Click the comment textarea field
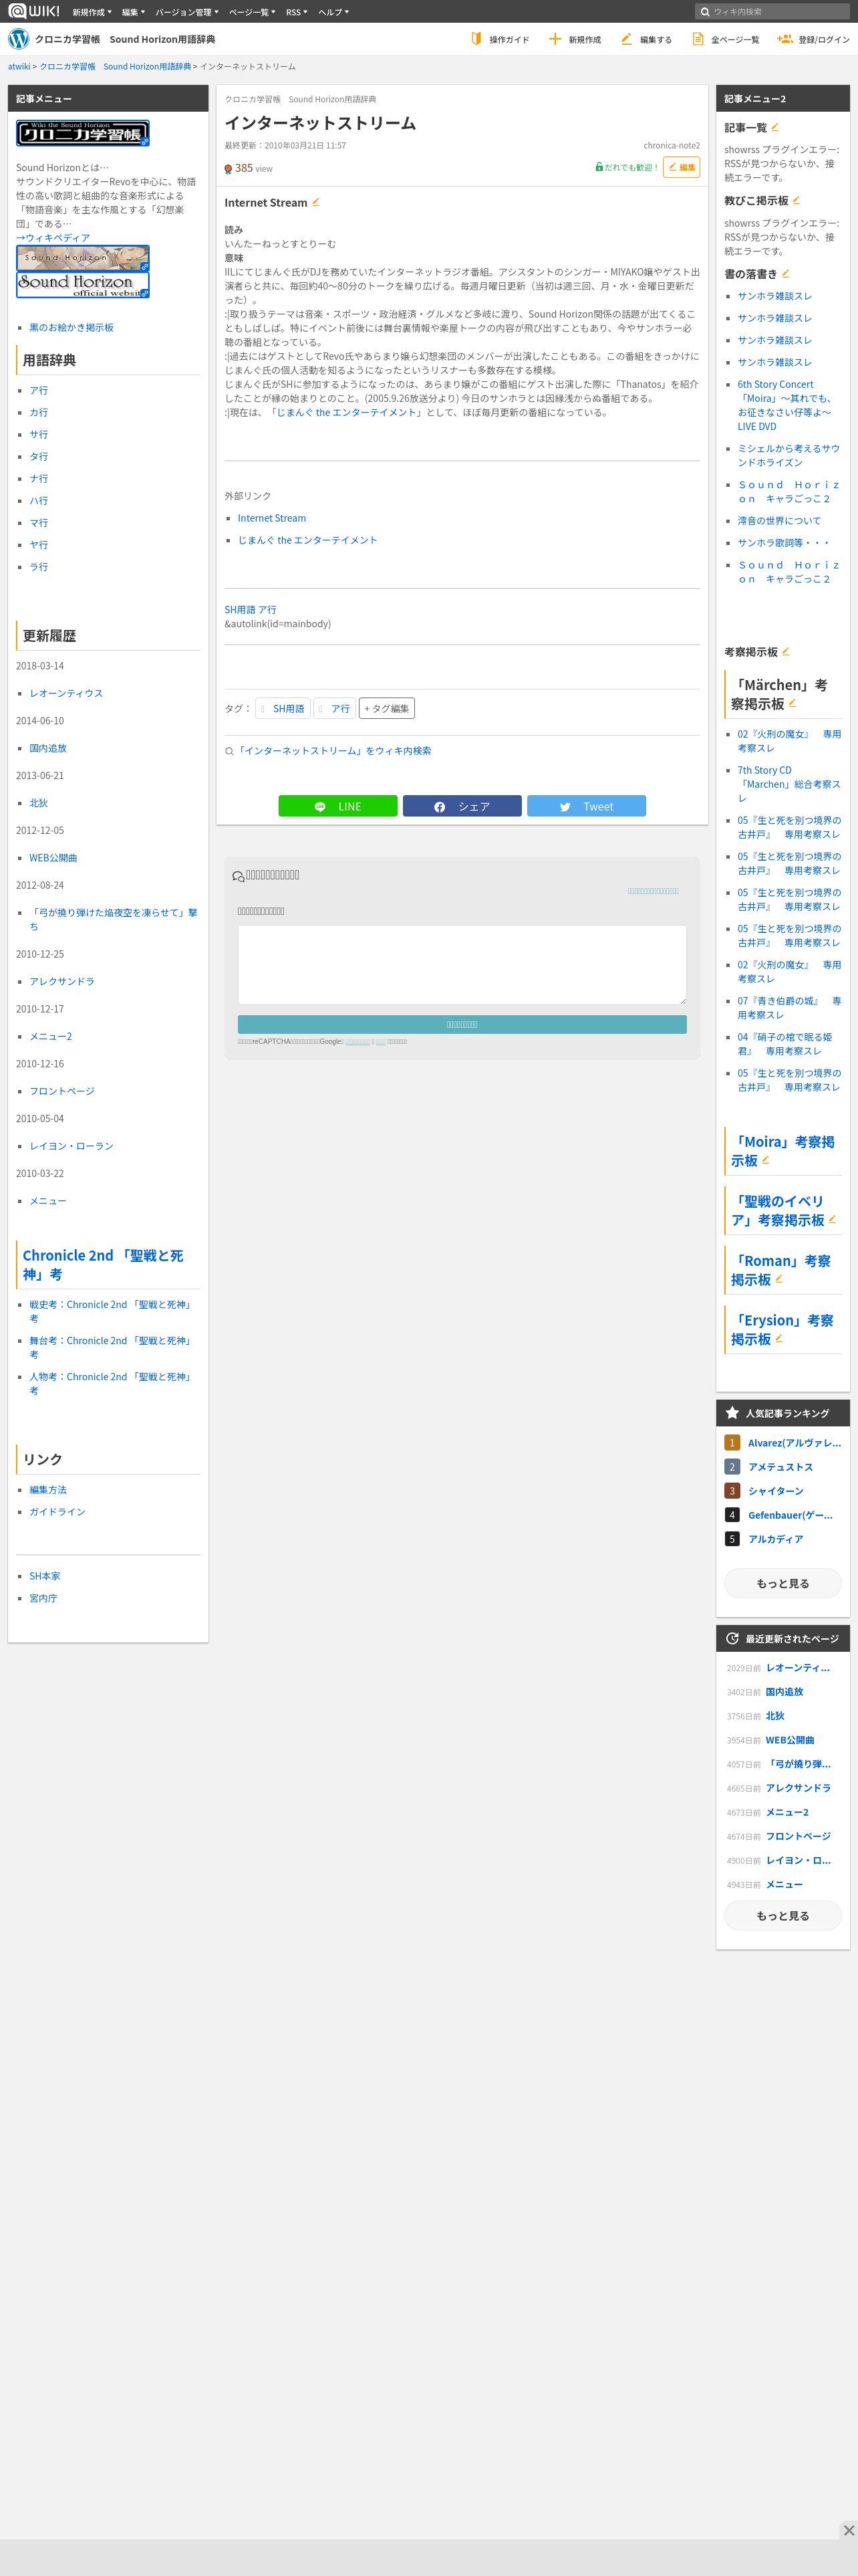The width and height of the screenshot is (858, 2576). pyautogui.click(x=462, y=965)
